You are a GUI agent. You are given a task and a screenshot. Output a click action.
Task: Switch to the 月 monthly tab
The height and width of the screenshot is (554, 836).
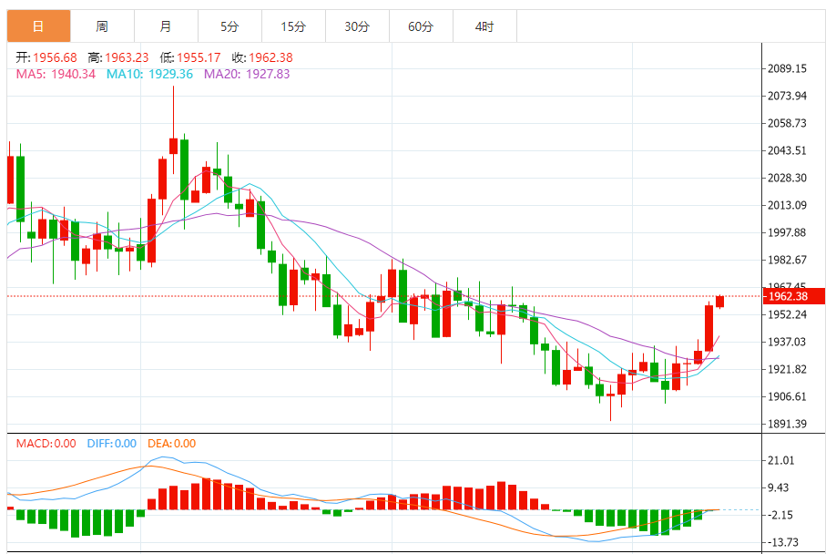tap(166, 26)
